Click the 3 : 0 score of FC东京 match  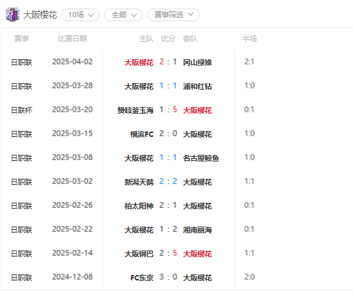168,277
